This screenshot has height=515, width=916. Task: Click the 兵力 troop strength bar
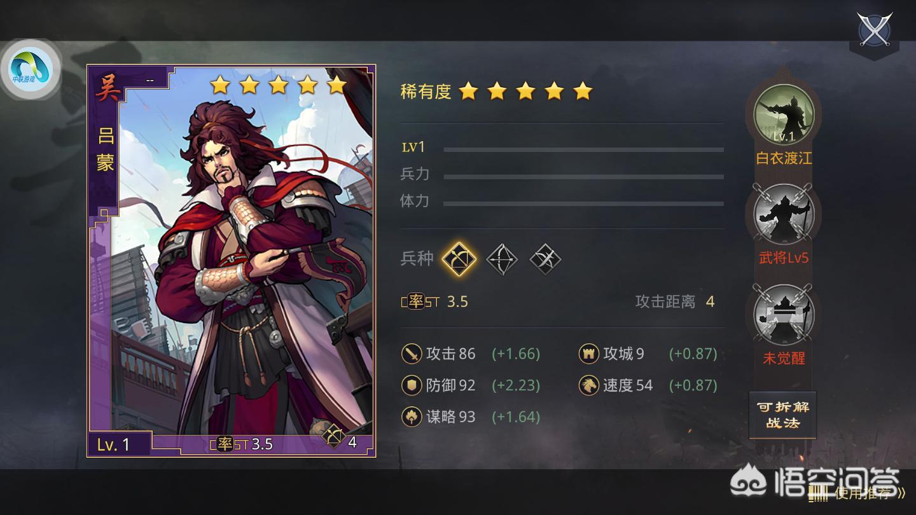pyautogui.click(x=583, y=177)
